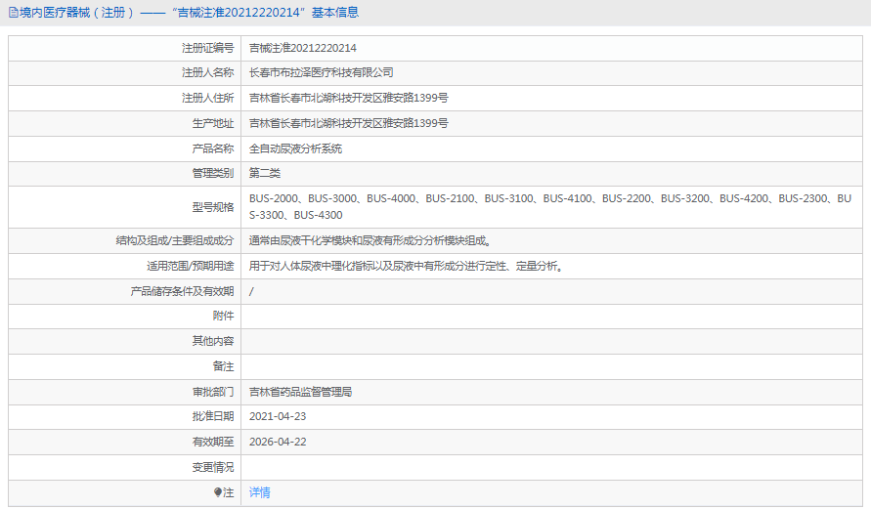This screenshot has height=509, width=871.
Task: Click the header title 境内医疗器械（注册）基本信息
Action: point(189,12)
